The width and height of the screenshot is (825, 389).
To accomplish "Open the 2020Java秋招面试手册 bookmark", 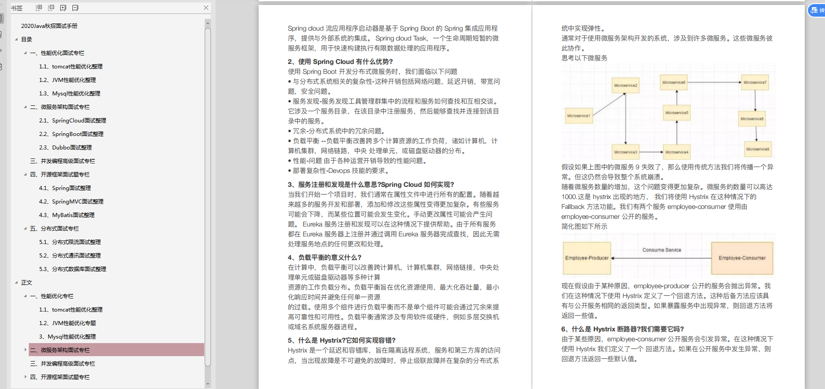I will click(x=49, y=26).
